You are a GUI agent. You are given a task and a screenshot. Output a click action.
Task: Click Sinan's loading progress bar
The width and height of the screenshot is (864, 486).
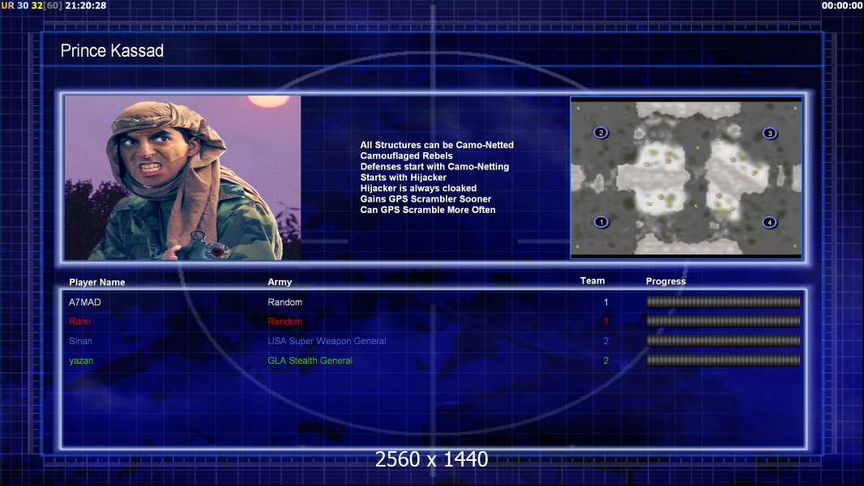click(x=723, y=341)
